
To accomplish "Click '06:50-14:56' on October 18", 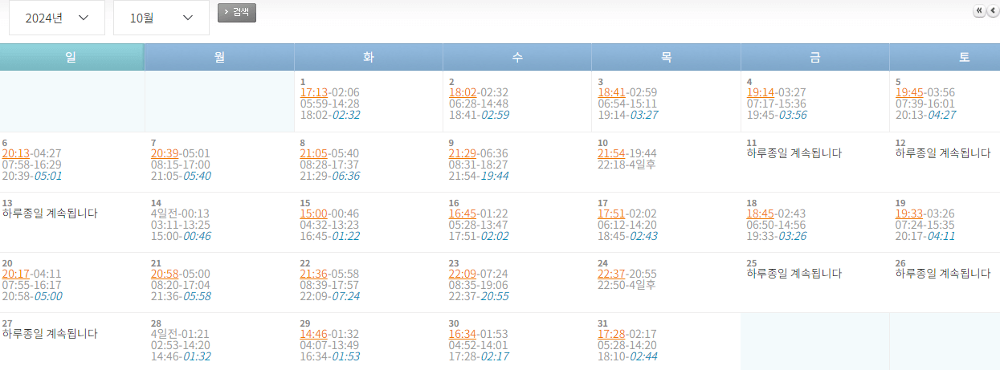I will click(777, 226).
